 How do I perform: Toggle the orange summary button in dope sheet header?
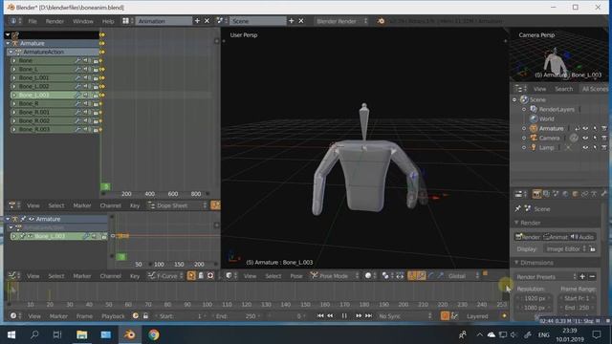tap(215, 205)
